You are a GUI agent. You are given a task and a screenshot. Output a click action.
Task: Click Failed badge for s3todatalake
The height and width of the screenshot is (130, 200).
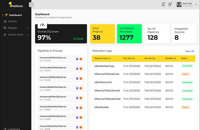[185, 107]
